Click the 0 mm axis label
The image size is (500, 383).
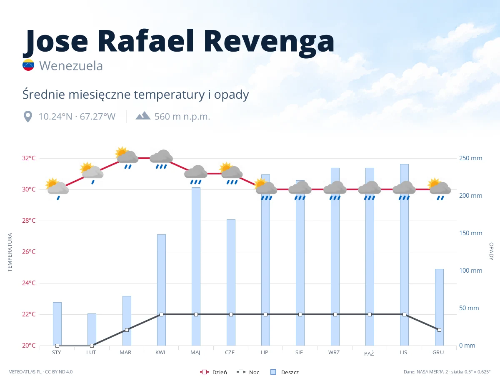pos(467,346)
